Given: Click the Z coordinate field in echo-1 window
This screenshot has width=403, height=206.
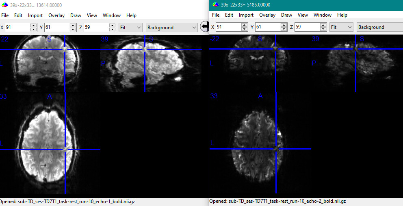Looking at the screenshot, I should click(x=96, y=28).
